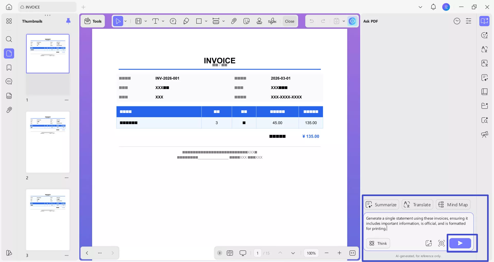
Task: Open options menu for thumbnail page 2
Action: click(67, 178)
